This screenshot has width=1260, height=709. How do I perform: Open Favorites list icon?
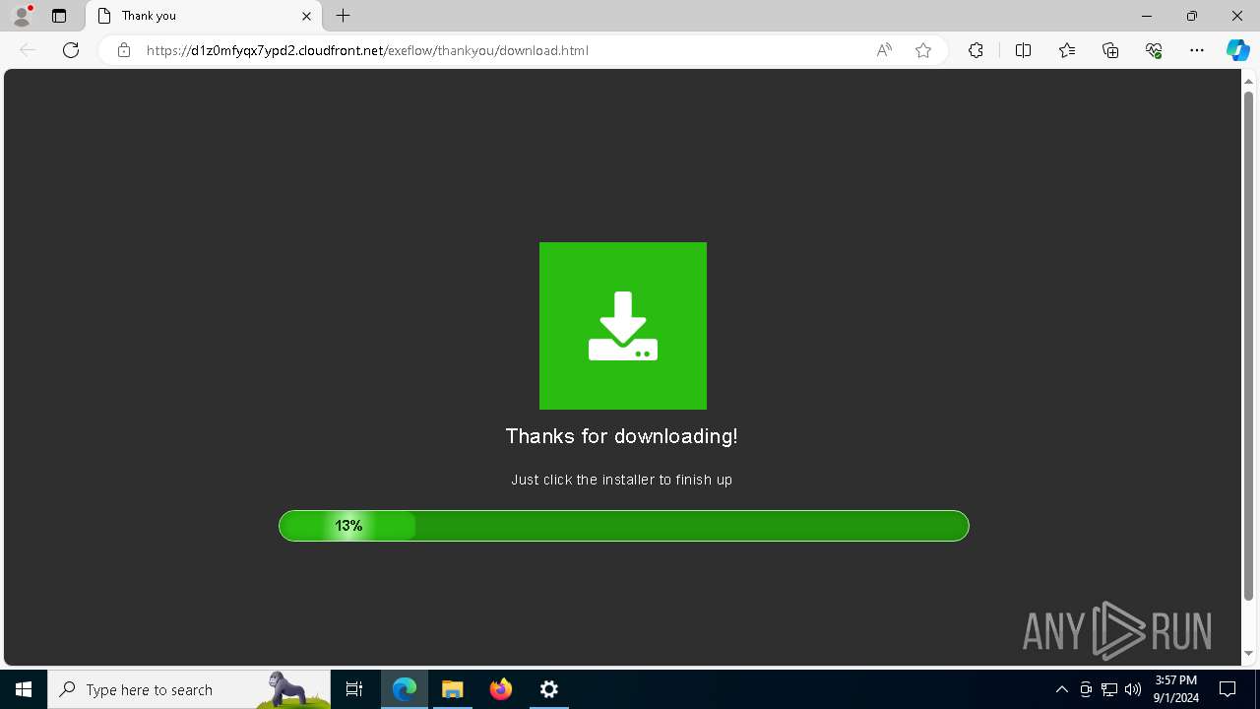click(x=1067, y=50)
